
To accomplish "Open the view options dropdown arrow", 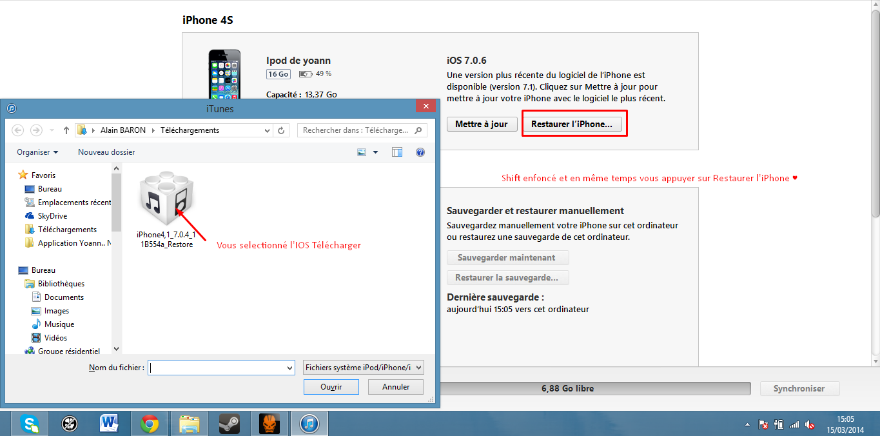I will [x=375, y=152].
